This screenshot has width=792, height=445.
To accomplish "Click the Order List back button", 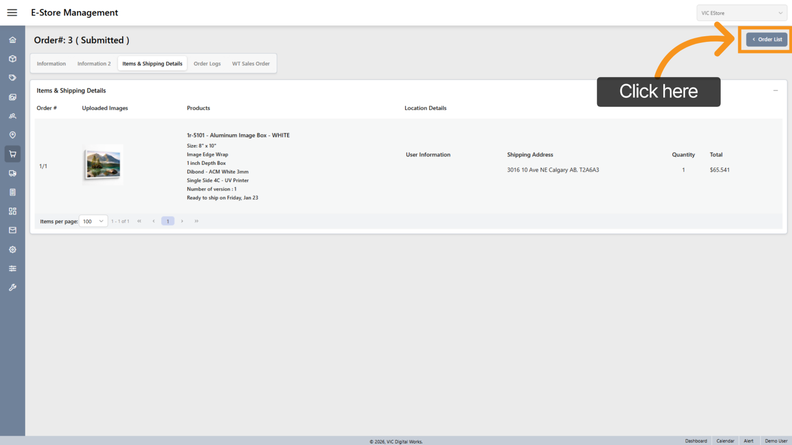I will pyautogui.click(x=767, y=40).
